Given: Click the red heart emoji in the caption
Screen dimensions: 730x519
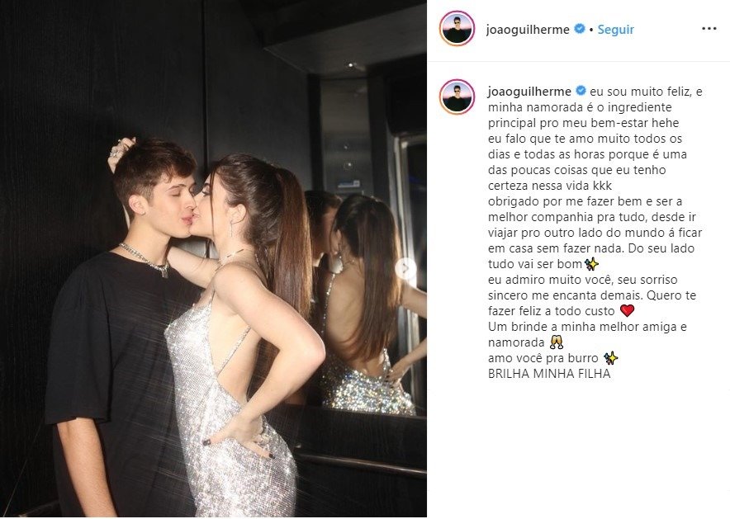Looking at the screenshot, I should pyautogui.click(x=627, y=310).
